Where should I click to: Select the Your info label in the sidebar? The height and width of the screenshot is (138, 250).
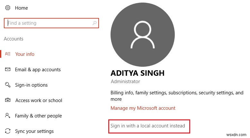click(x=25, y=54)
